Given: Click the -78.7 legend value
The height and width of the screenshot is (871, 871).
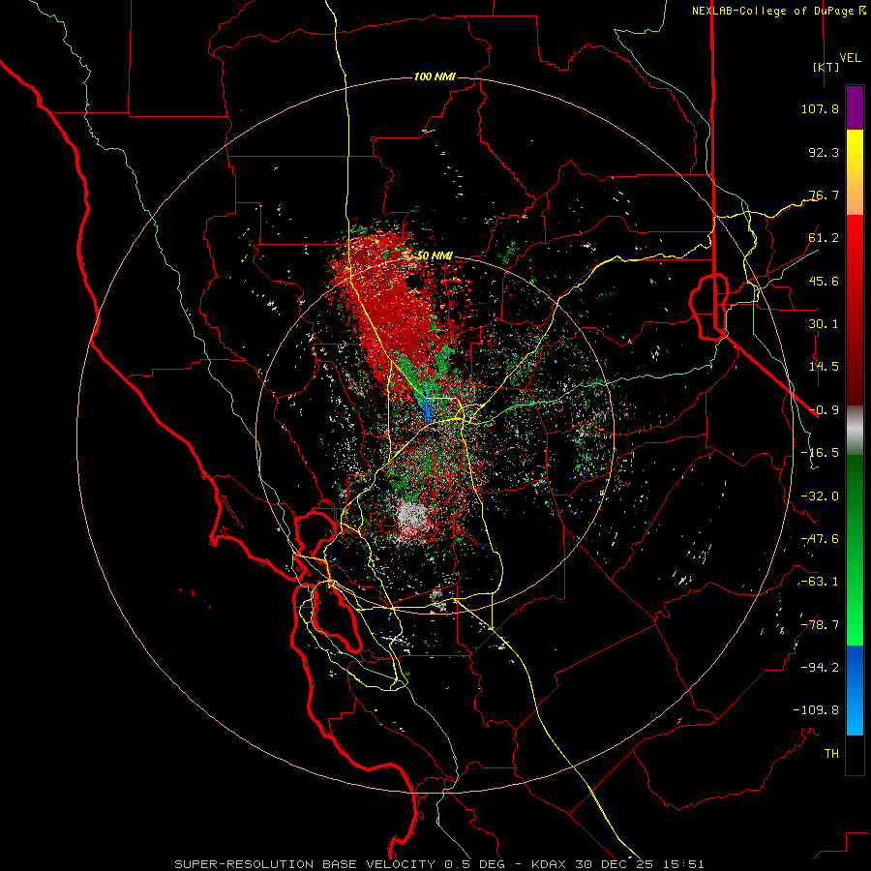Looking at the screenshot, I should [x=820, y=625].
